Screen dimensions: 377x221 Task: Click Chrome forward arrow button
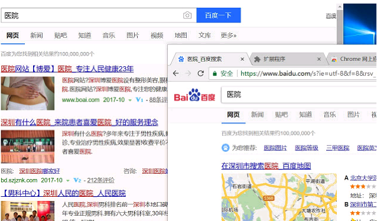click(x=188, y=73)
